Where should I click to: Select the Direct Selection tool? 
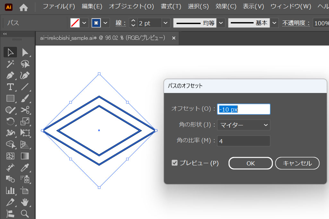click(25, 52)
